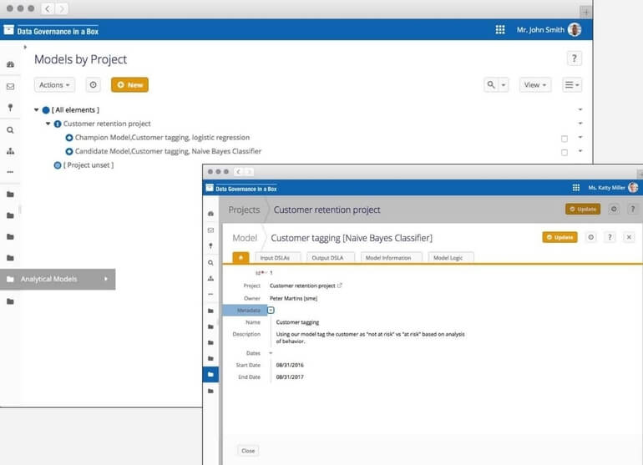This screenshot has width=643, height=465.
Task: Open the mail envelope icon in the left sidebar
Action: (10, 87)
